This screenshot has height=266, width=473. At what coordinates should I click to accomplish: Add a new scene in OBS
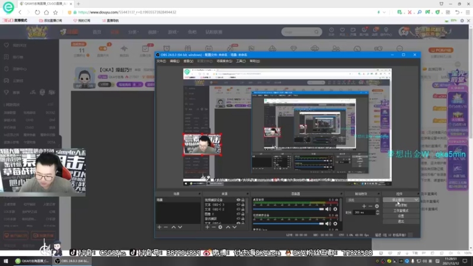(159, 227)
